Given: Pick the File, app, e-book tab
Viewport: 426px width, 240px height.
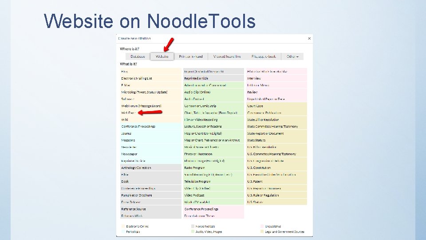Looking at the screenshot, I should coord(264,56).
